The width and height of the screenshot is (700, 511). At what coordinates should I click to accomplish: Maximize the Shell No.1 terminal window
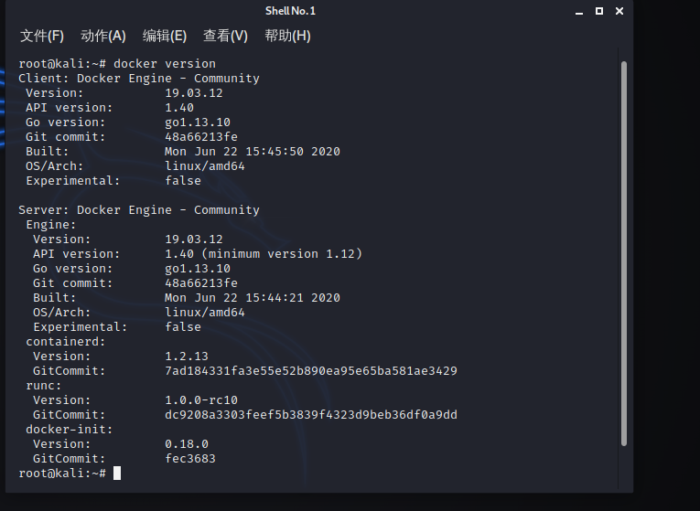coord(599,11)
